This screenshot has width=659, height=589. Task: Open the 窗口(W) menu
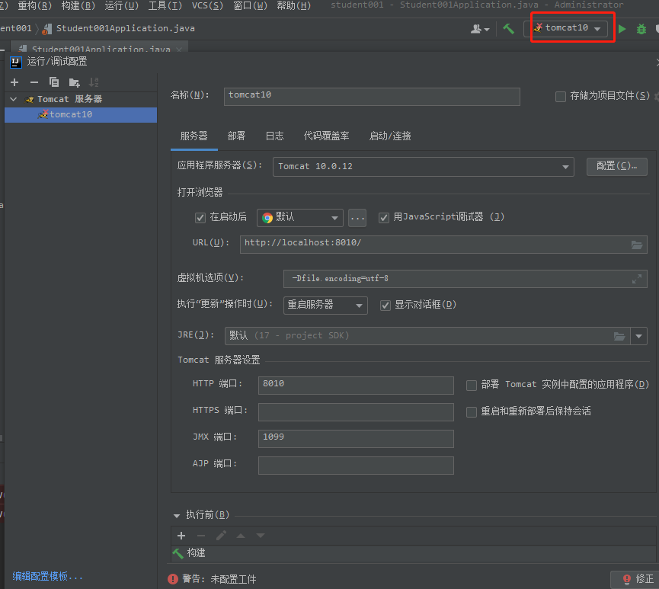[x=250, y=6]
